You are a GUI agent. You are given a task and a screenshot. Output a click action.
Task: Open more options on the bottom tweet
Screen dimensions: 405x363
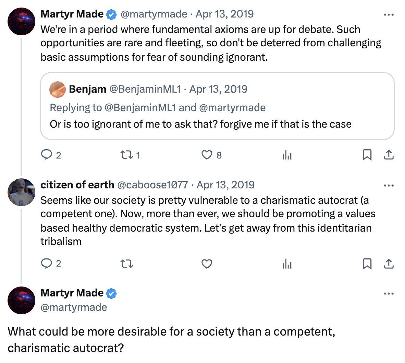click(389, 294)
